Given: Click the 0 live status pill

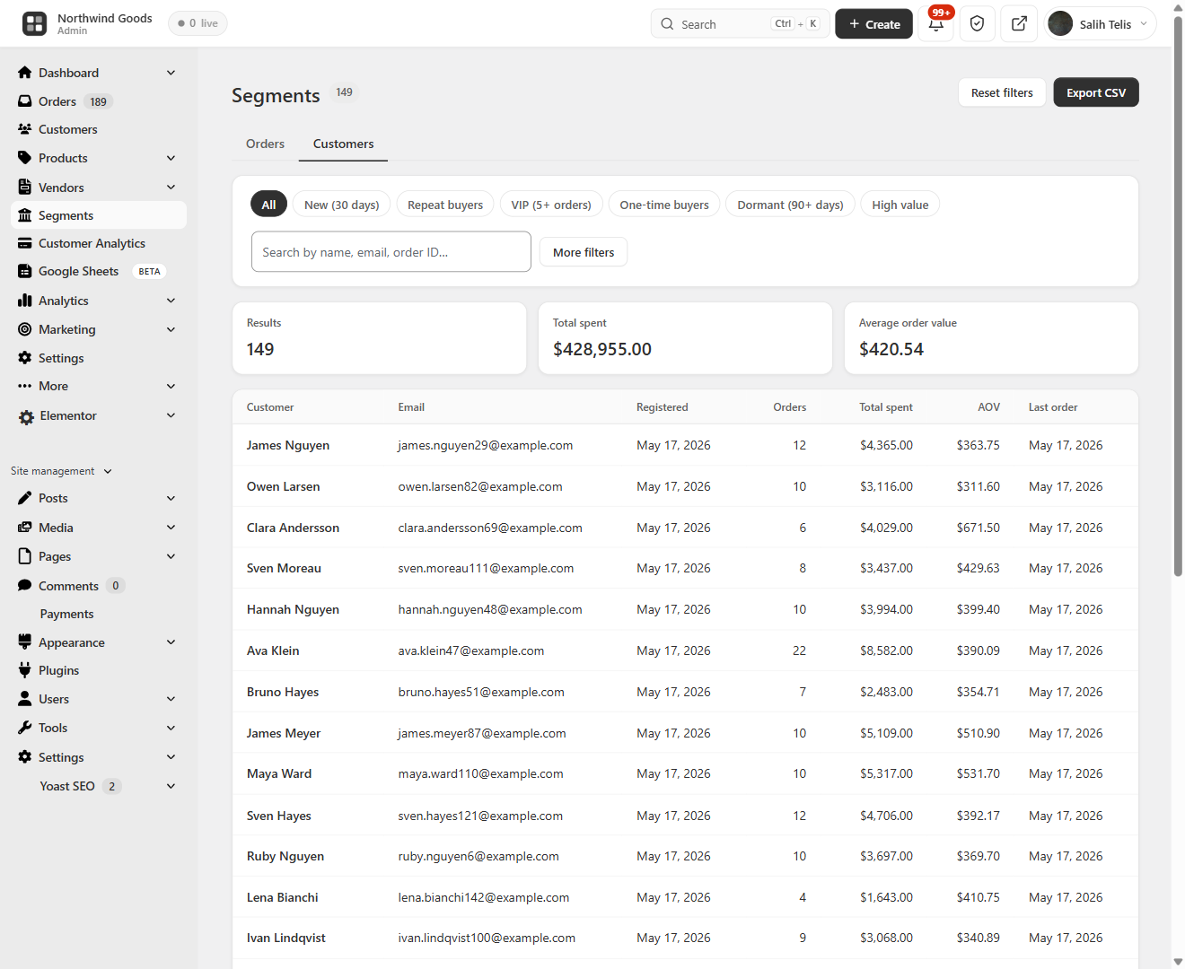Looking at the screenshot, I should coord(197,23).
